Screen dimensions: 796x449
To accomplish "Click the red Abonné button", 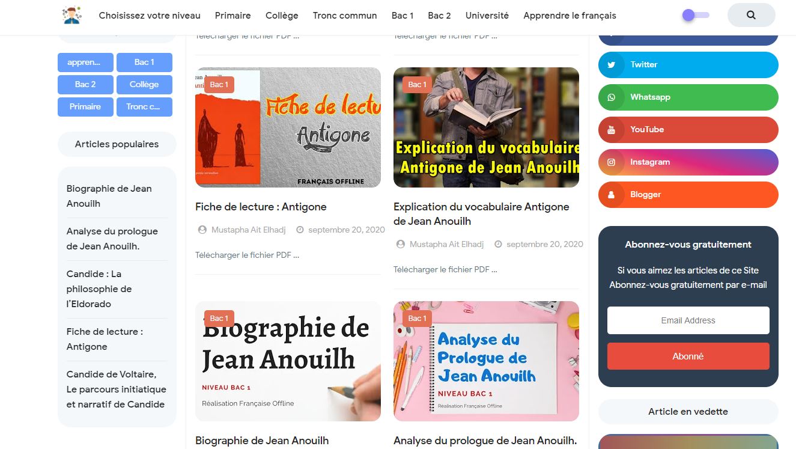I will [x=688, y=356].
